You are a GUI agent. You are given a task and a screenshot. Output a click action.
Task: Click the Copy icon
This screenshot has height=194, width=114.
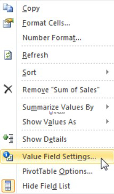(8, 8)
